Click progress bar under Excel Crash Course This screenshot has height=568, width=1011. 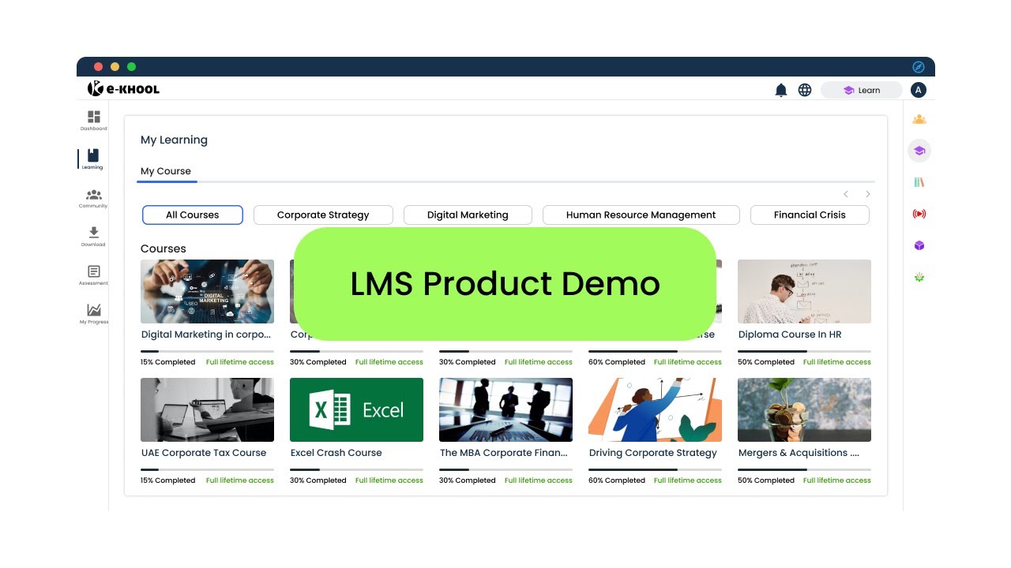coord(356,469)
